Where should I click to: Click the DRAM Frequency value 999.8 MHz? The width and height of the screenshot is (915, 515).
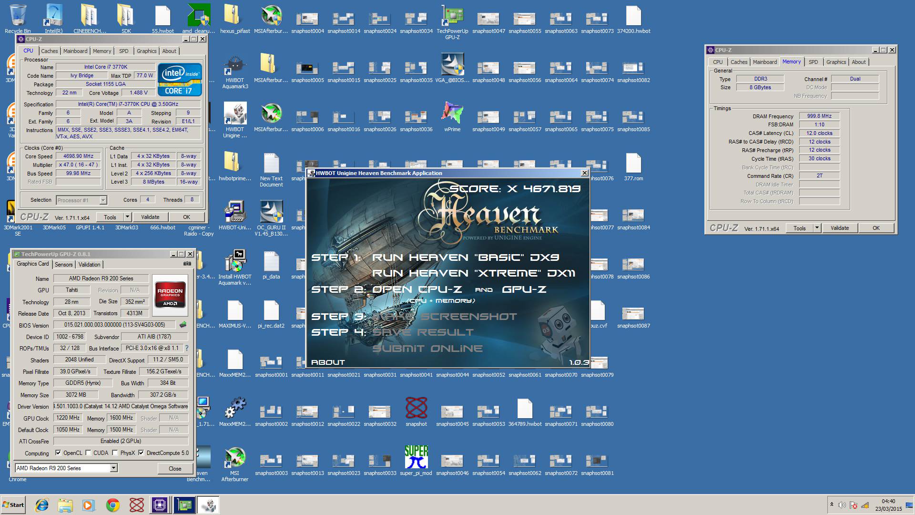819,116
